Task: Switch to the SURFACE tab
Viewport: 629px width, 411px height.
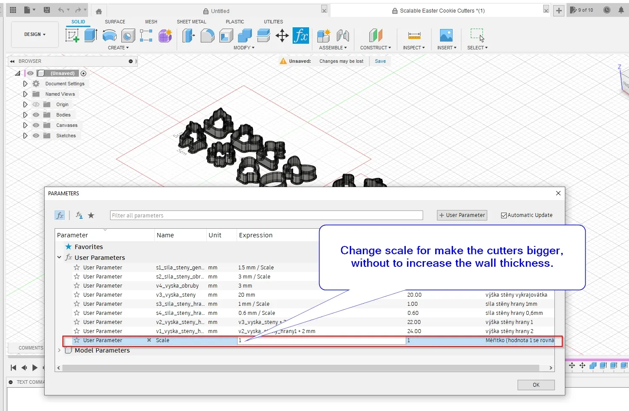Action: click(x=115, y=22)
